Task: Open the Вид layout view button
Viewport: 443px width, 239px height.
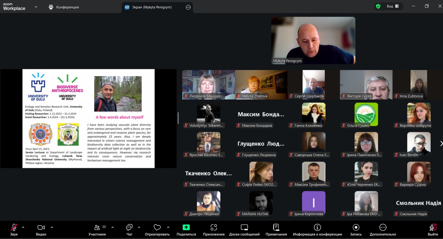Action: point(393,6)
